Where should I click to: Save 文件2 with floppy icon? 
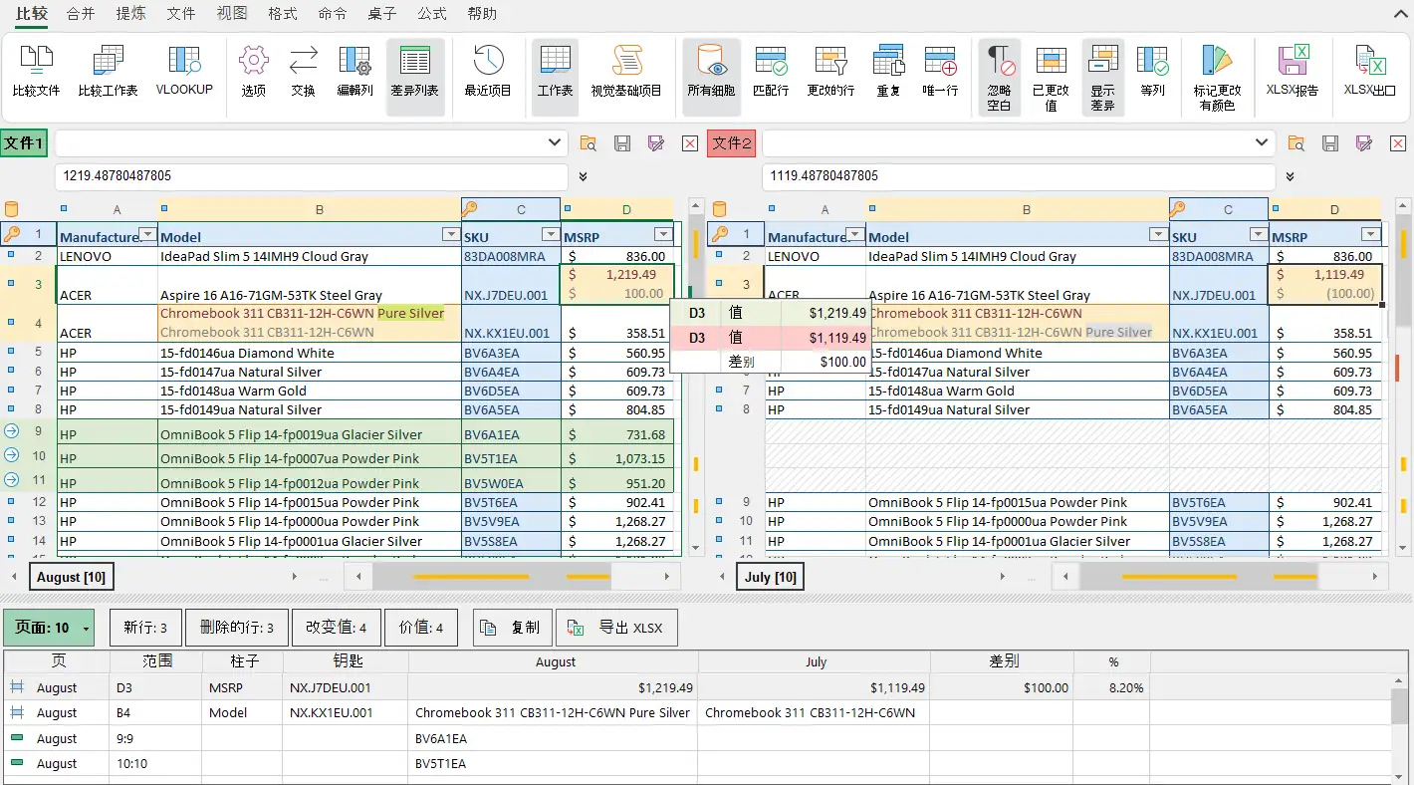1330,143
